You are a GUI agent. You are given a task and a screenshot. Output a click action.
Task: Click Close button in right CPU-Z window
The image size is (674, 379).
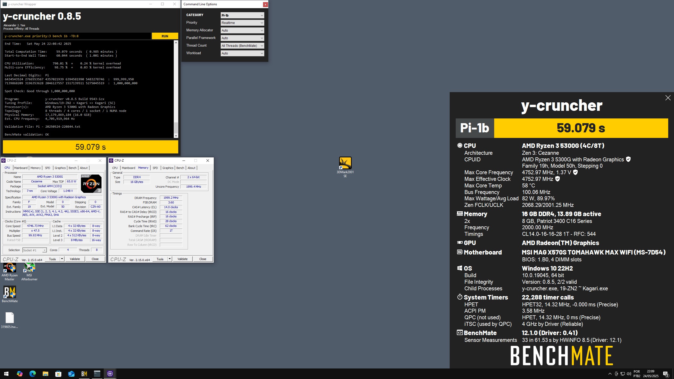203,259
